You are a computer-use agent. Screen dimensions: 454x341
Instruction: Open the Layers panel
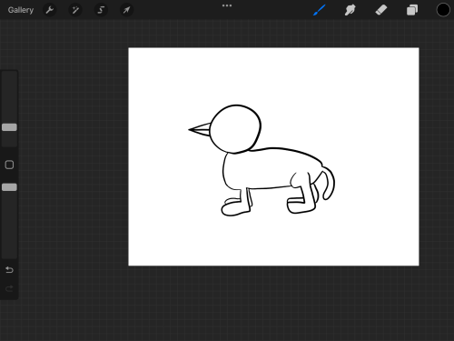[x=412, y=10]
